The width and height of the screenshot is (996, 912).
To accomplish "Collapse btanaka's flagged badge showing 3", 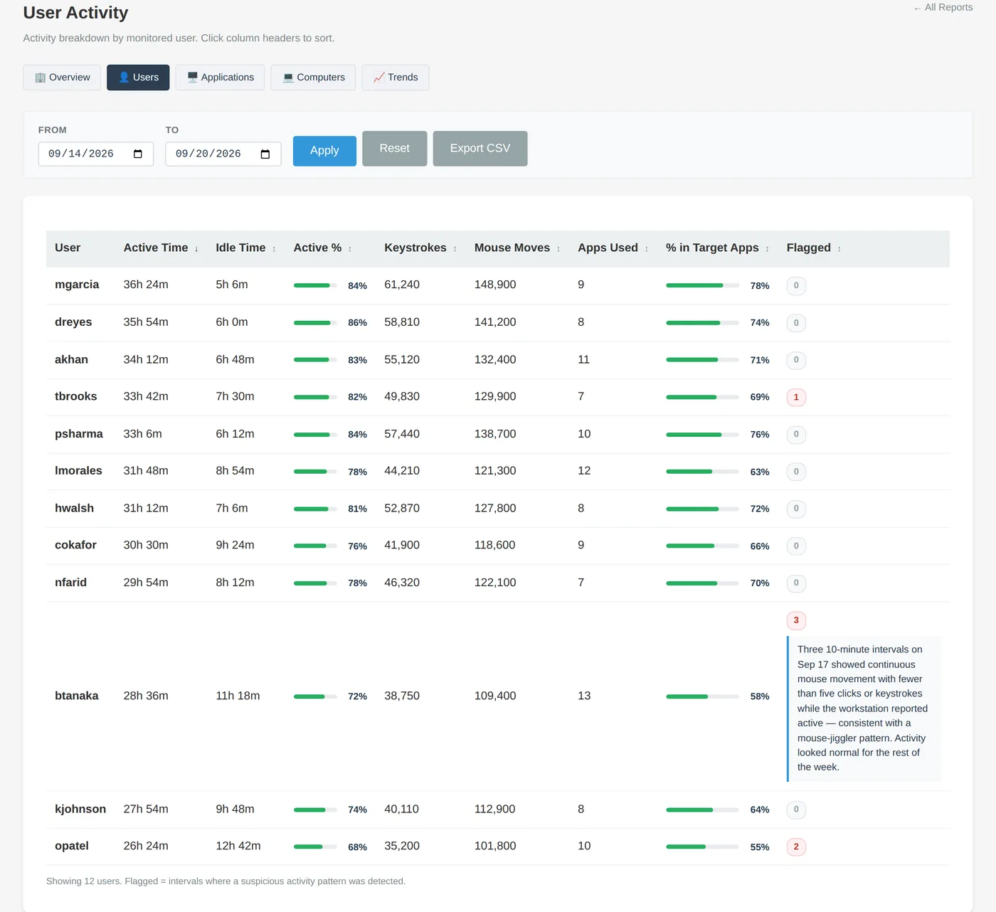I will point(796,620).
